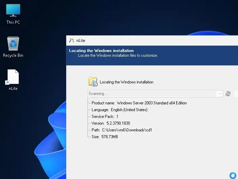
Task: Open the Scanning... path dropdown arrow
Action: tap(220, 94)
